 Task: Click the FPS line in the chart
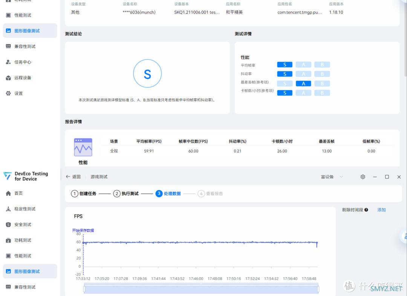[x=200, y=242]
